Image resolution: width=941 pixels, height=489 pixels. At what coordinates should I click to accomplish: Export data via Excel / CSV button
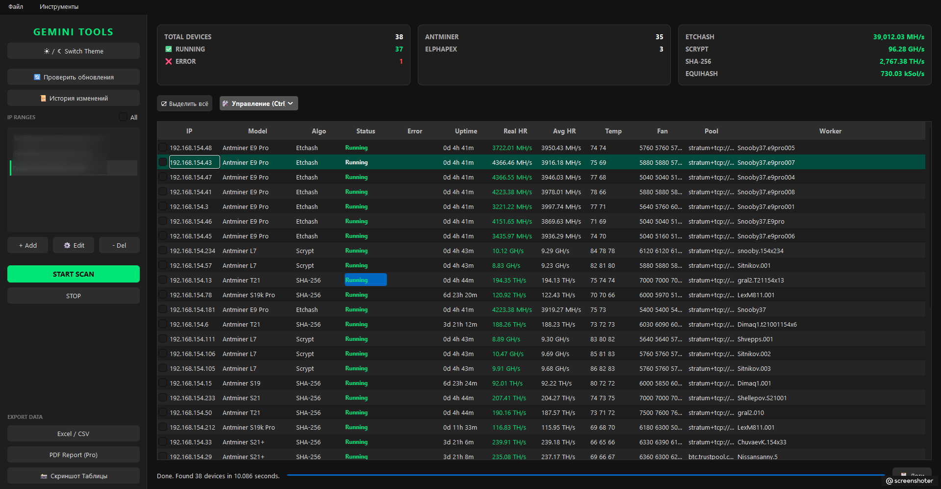[x=74, y=434]
